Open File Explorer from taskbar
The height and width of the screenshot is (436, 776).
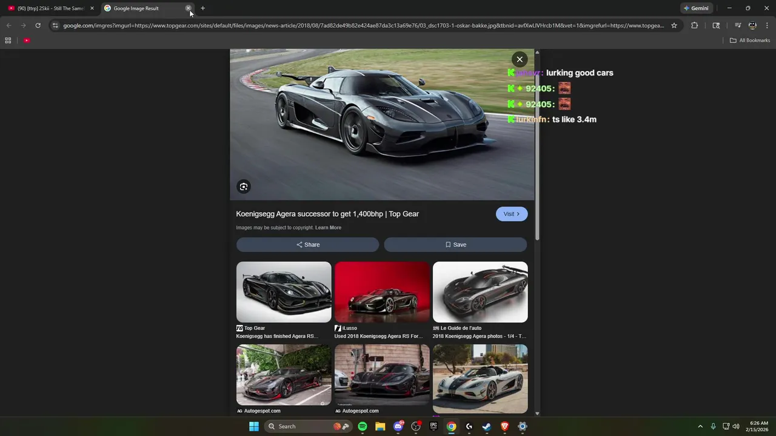[380, 426]
